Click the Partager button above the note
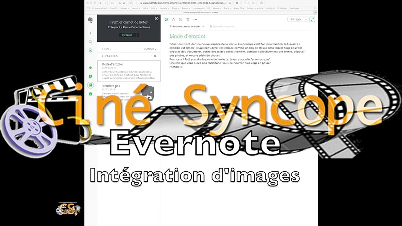Viewport: 402px width, 226px height. point(296,19)
